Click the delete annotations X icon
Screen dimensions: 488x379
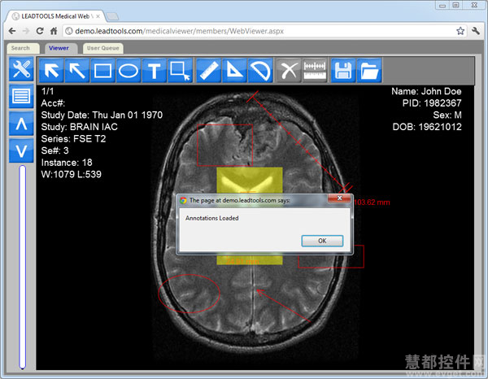pos(289,71)
